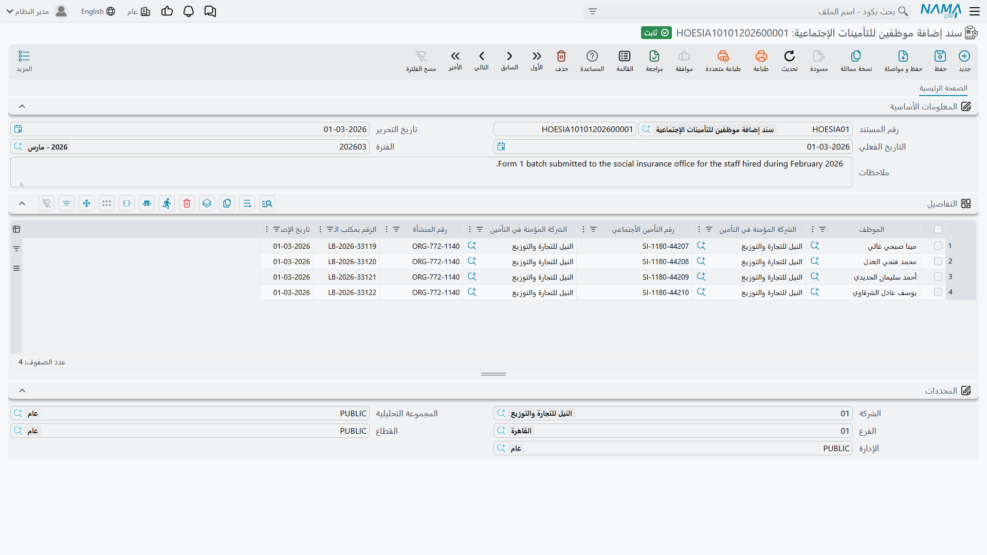
Task: Click details grid copy-rows icon
Action: coord(227,203)
